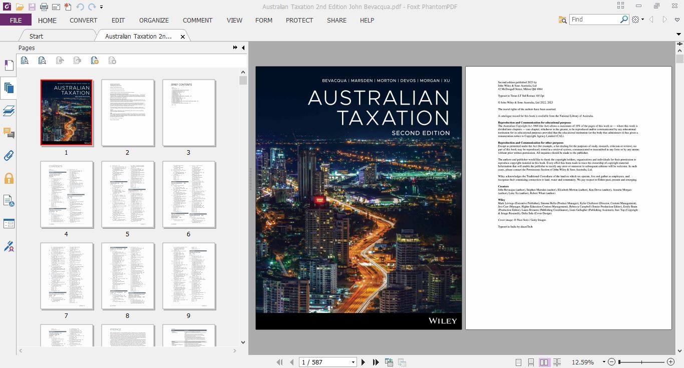Switch to the VIEW ribbon tab

[x=234, y=20]
